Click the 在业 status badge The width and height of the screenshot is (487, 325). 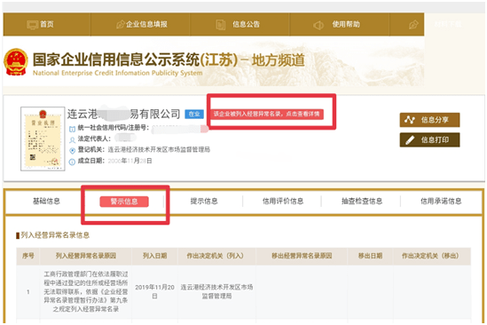coord(194,115)
